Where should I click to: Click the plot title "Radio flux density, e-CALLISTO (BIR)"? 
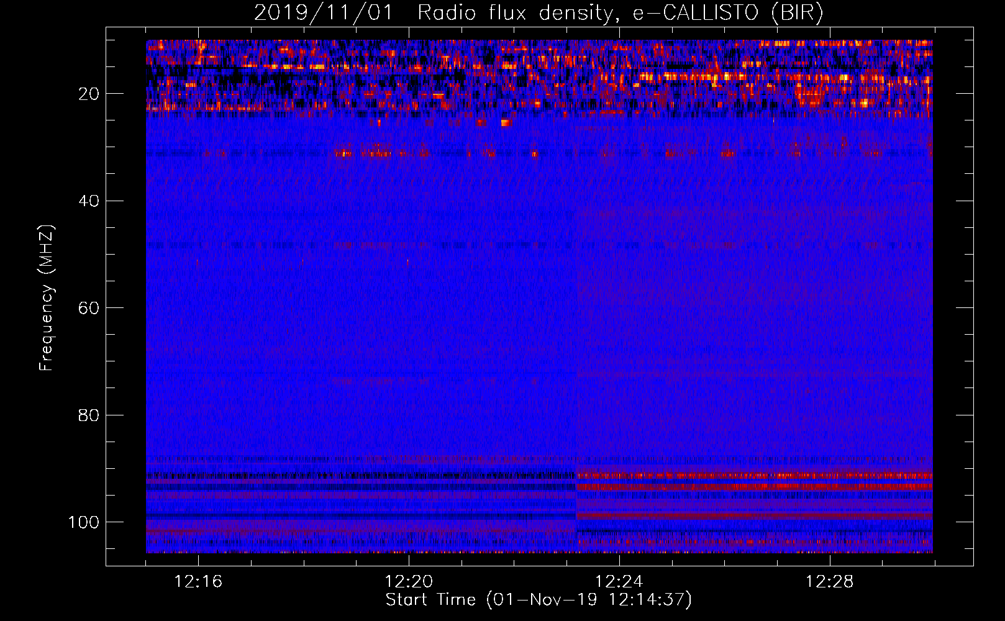pos(620,13)
